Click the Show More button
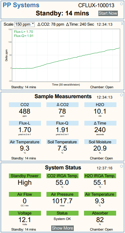The height and width of the screenshot is (233, 125). click(x=62, y=228)
